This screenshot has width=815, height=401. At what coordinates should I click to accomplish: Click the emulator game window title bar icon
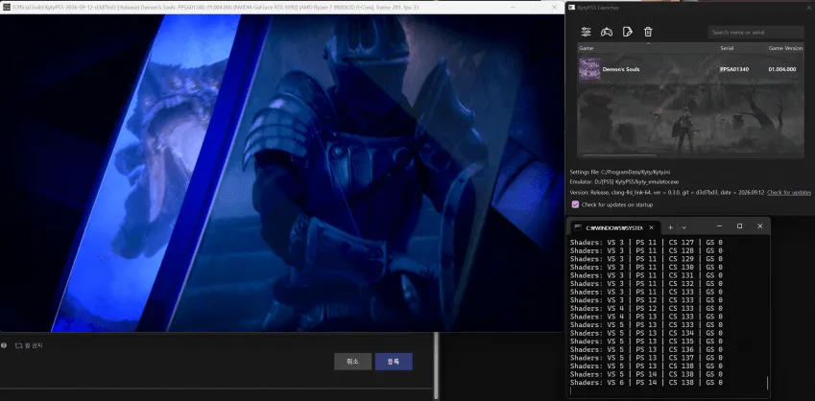6,8
